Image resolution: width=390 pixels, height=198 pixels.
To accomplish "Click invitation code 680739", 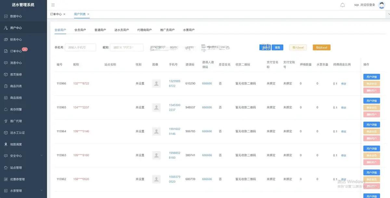I will point(190,179).
